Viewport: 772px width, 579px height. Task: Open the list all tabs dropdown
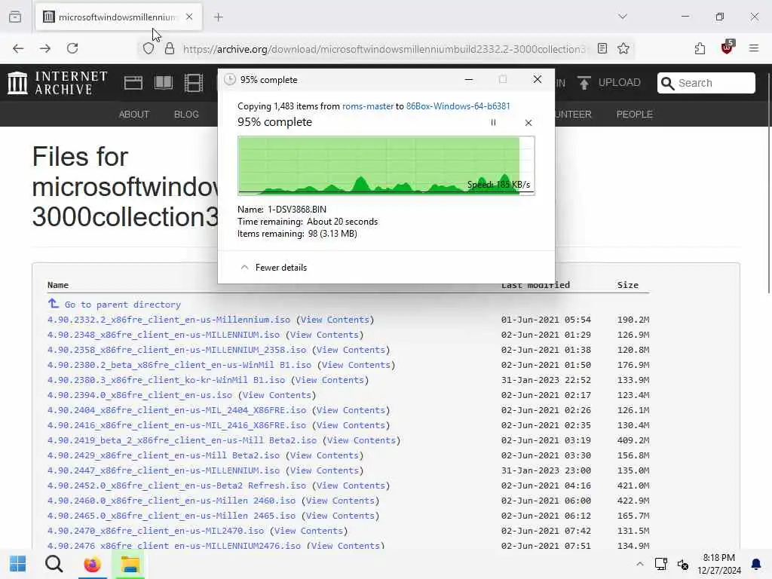(623, 17)
